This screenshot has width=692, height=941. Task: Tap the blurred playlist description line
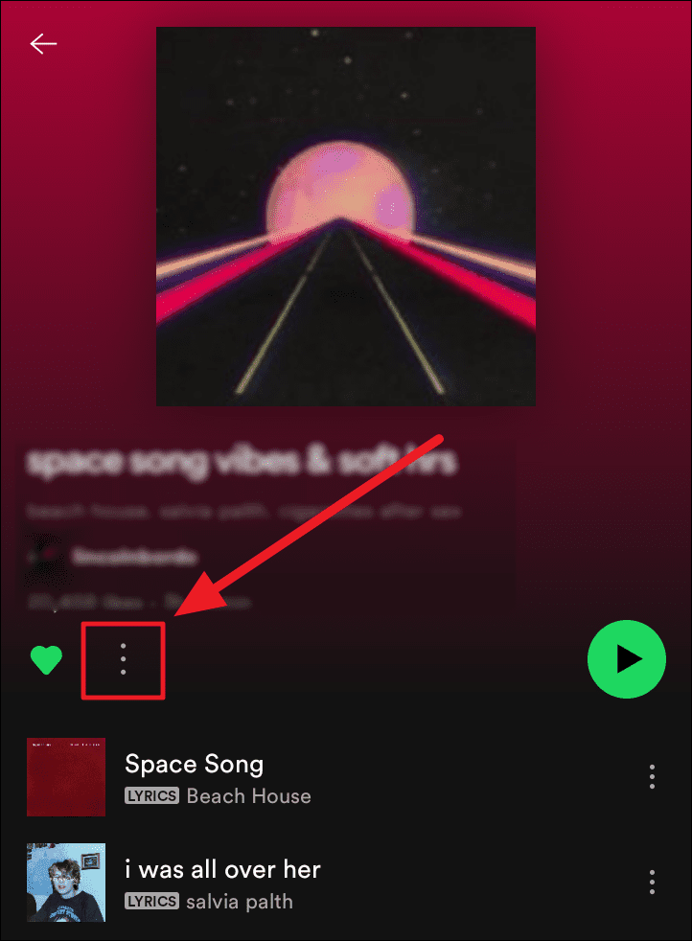[243, 512]
